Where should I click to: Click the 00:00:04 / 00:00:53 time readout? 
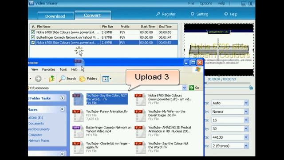pyautogui.click(x=222, y=79)
